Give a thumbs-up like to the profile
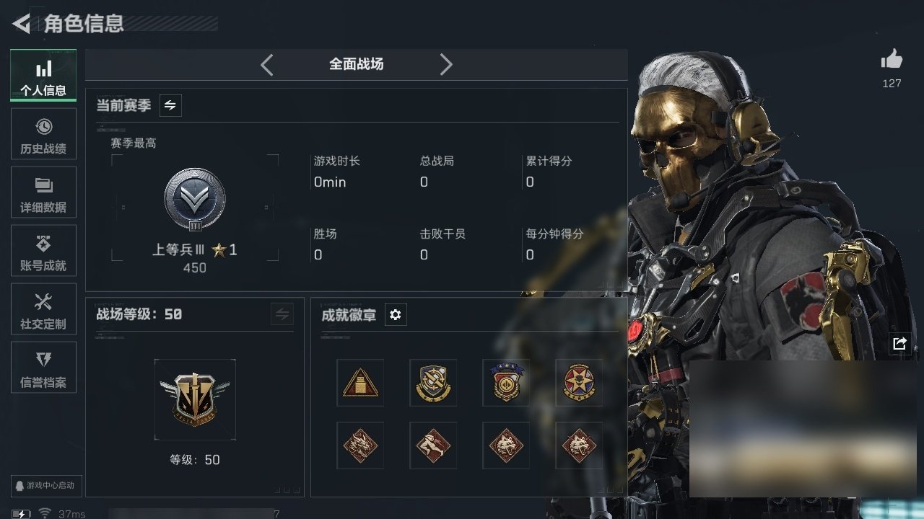This screenshot has width=924, height=519. (x=892, y=59)
